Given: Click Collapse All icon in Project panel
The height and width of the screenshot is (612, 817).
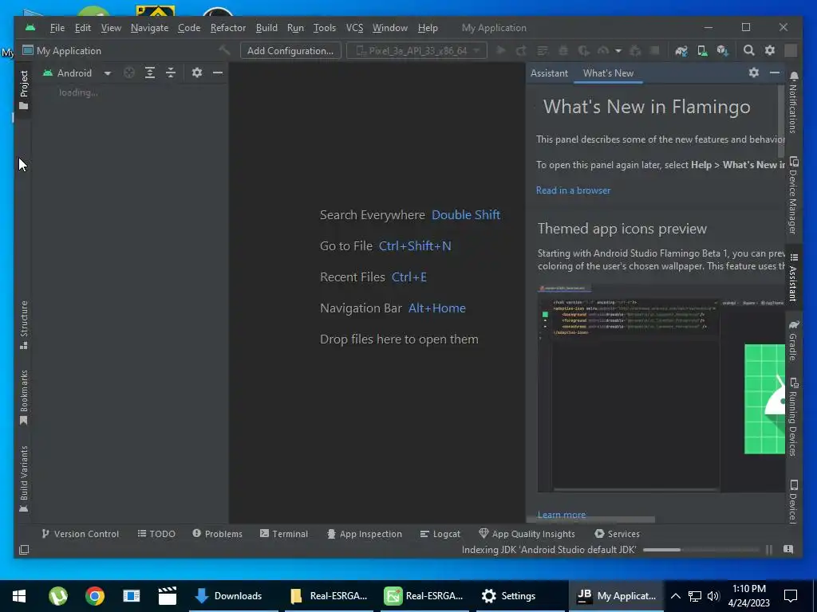Looking at the screenshot, I should [171, 73].
